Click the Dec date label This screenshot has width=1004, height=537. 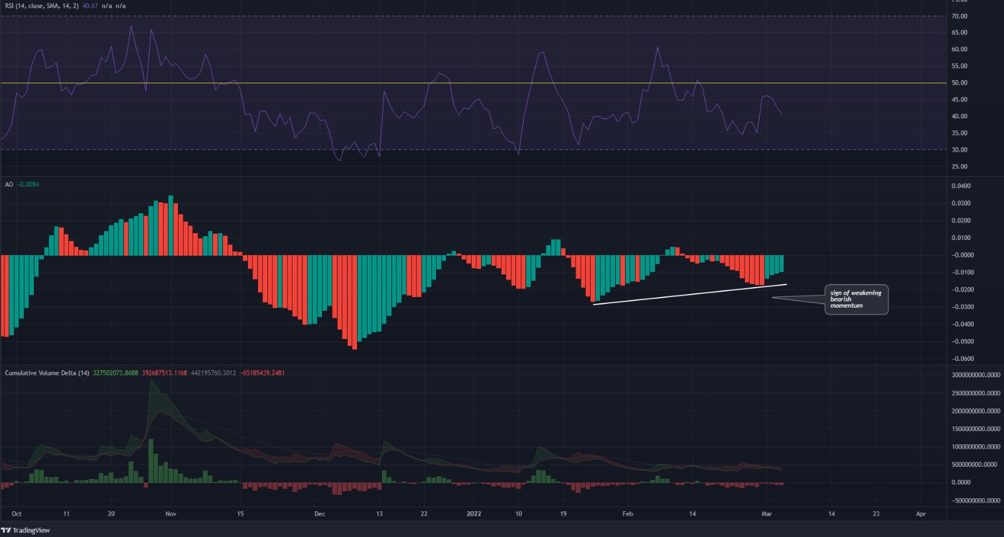(x=320, y=514)
